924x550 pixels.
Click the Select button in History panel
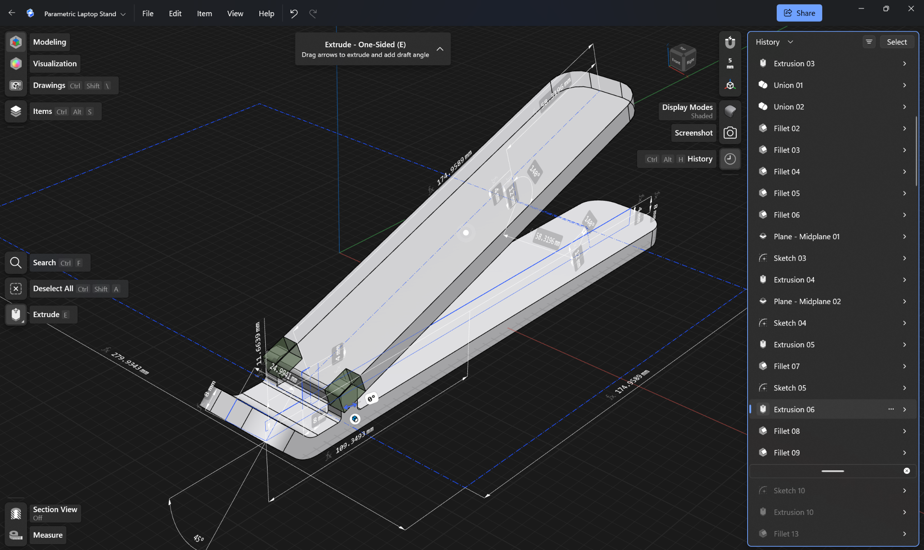(x=896, y=42)
